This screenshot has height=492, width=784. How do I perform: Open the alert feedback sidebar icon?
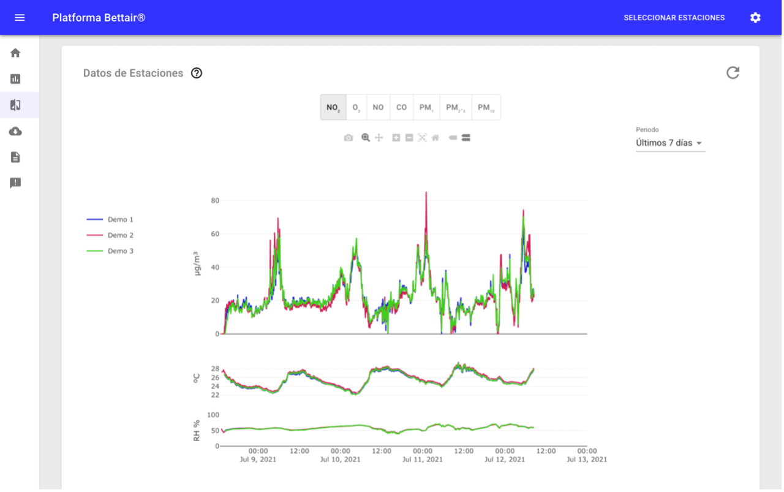click(x=15, y=183)
